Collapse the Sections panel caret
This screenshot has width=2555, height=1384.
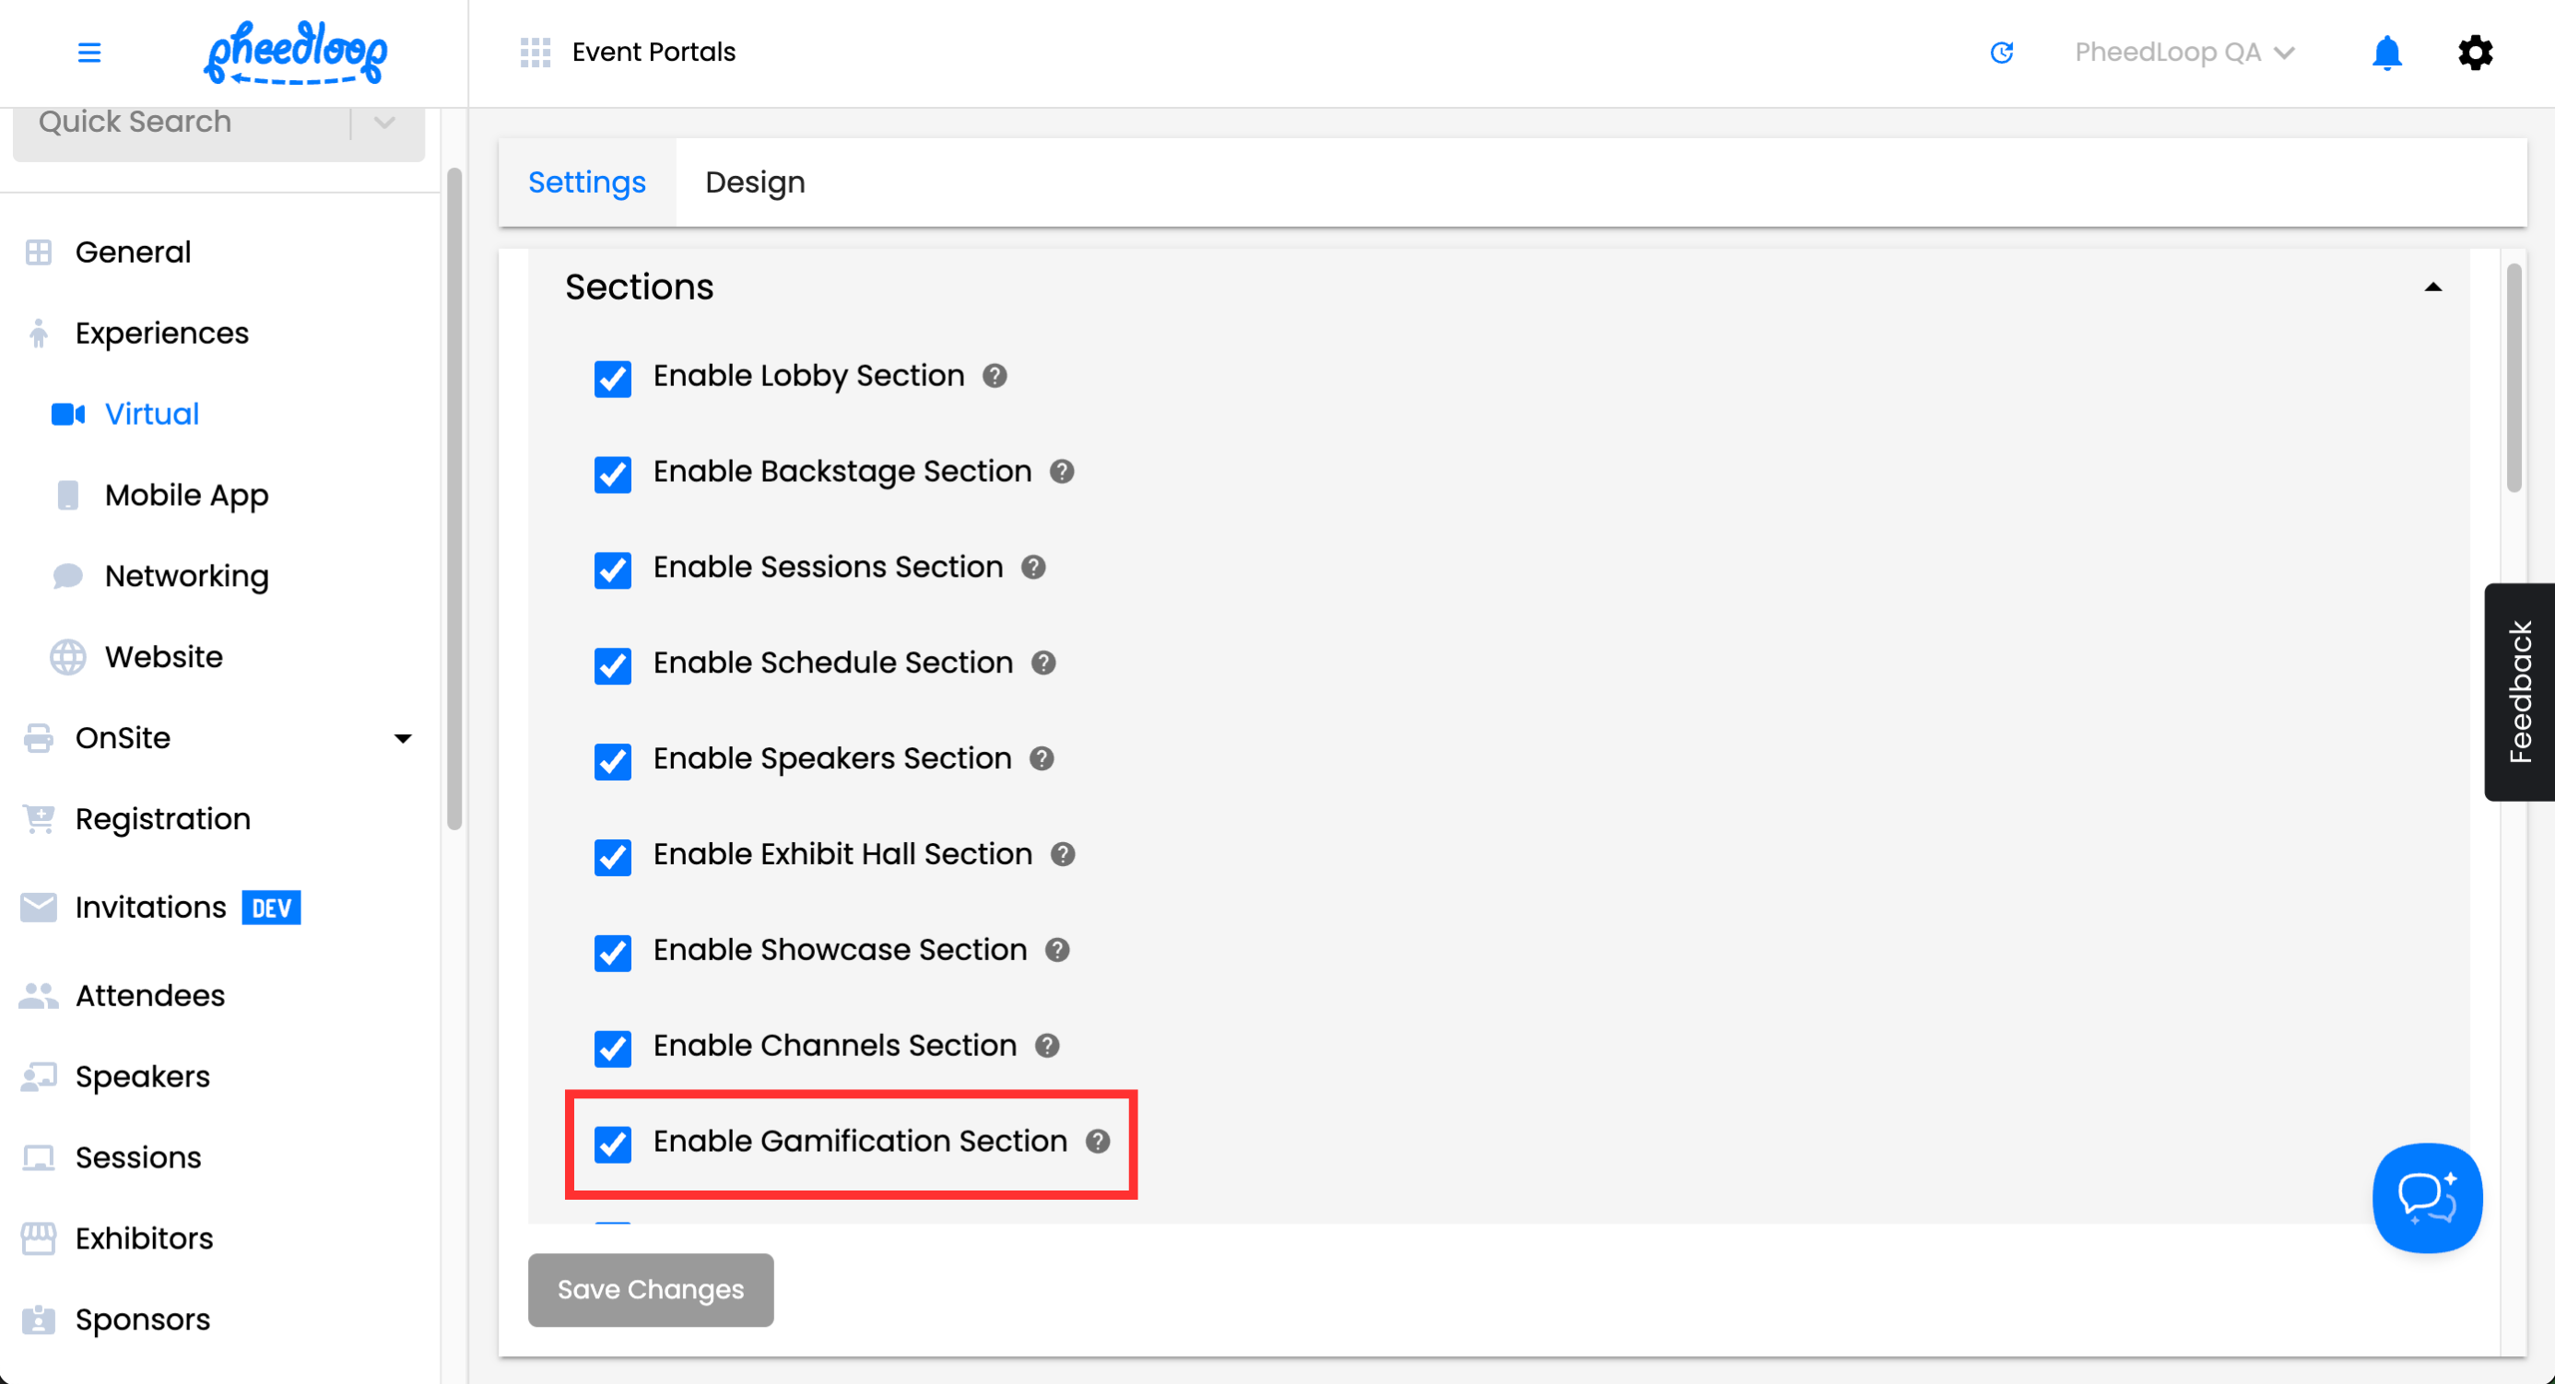(x=2432, y=287)
